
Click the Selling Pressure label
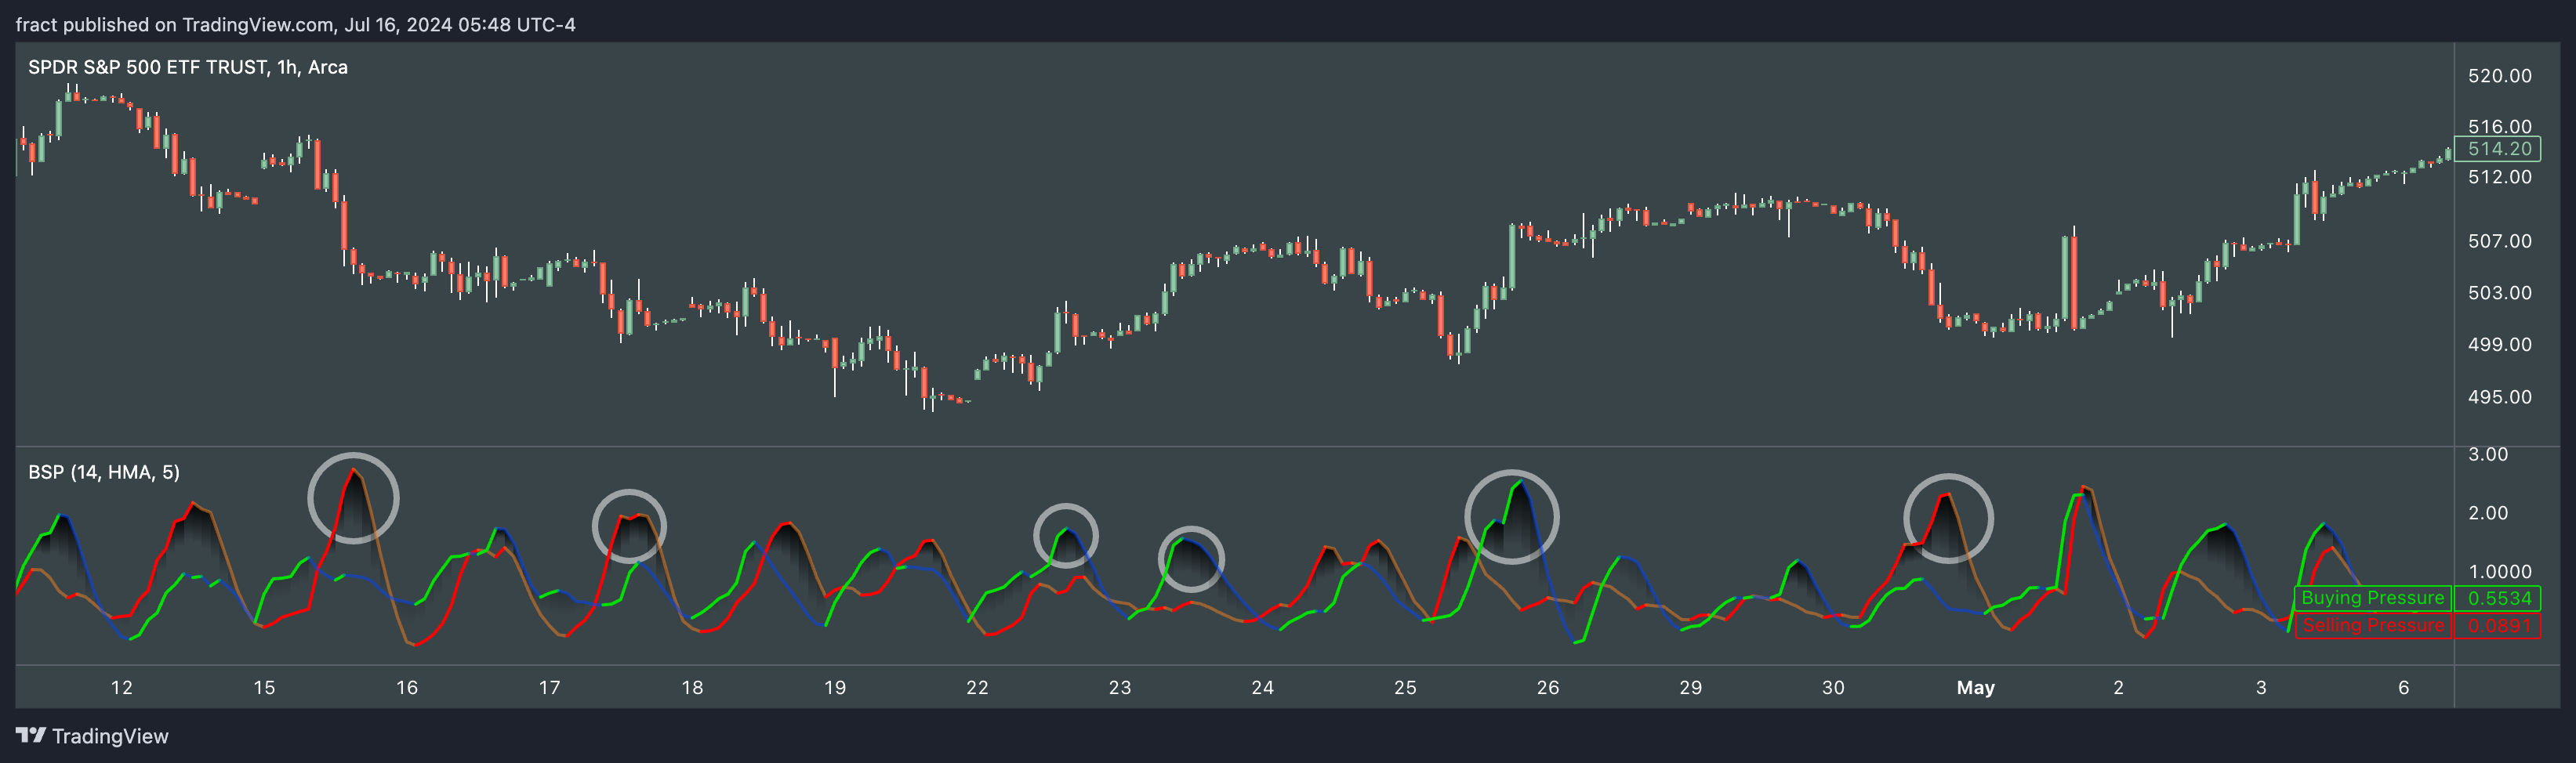click(x=2372, y=626)
